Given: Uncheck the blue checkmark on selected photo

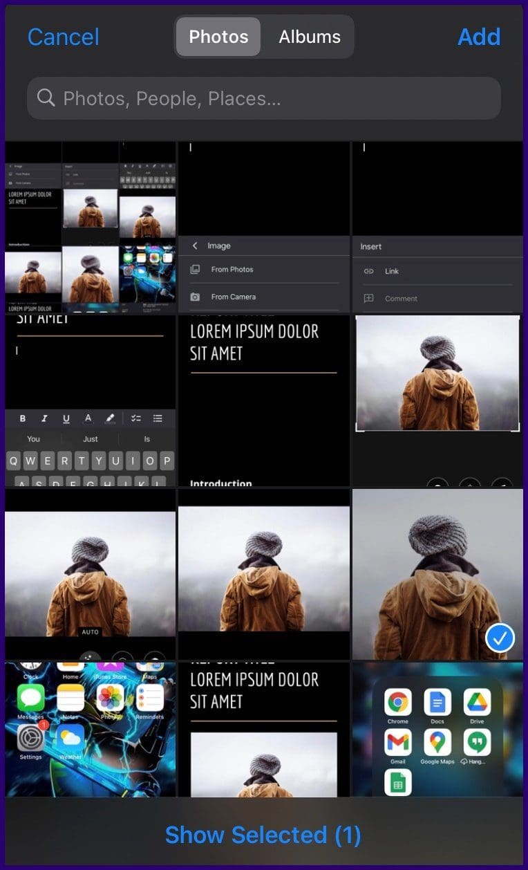Looking at the screenshot, I should point(500,638).
